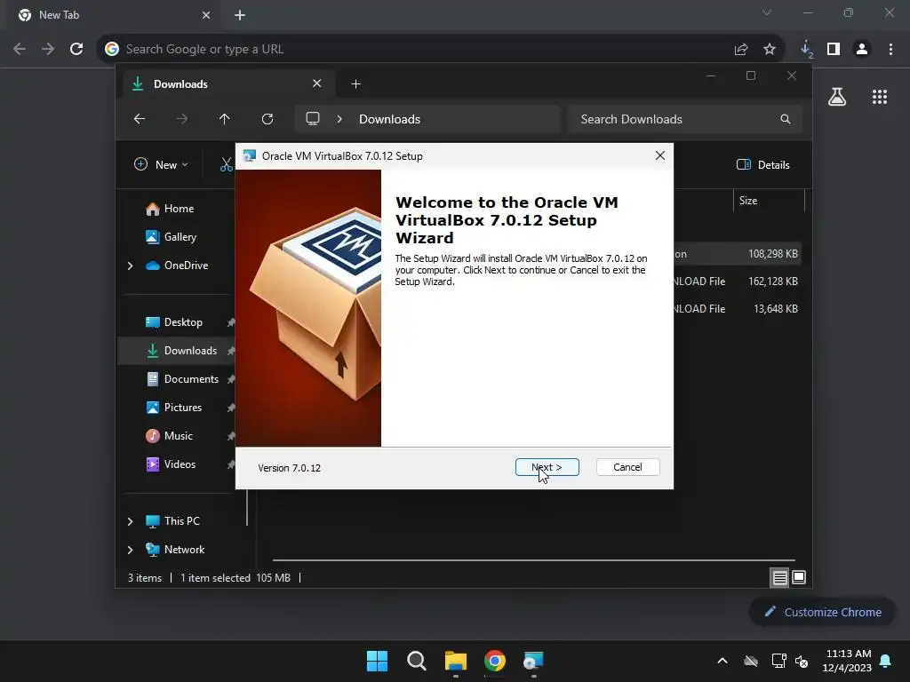This screenshot has width=910, height=682.
Task: Toggle Chrome side panel
Action: (834, 50)
